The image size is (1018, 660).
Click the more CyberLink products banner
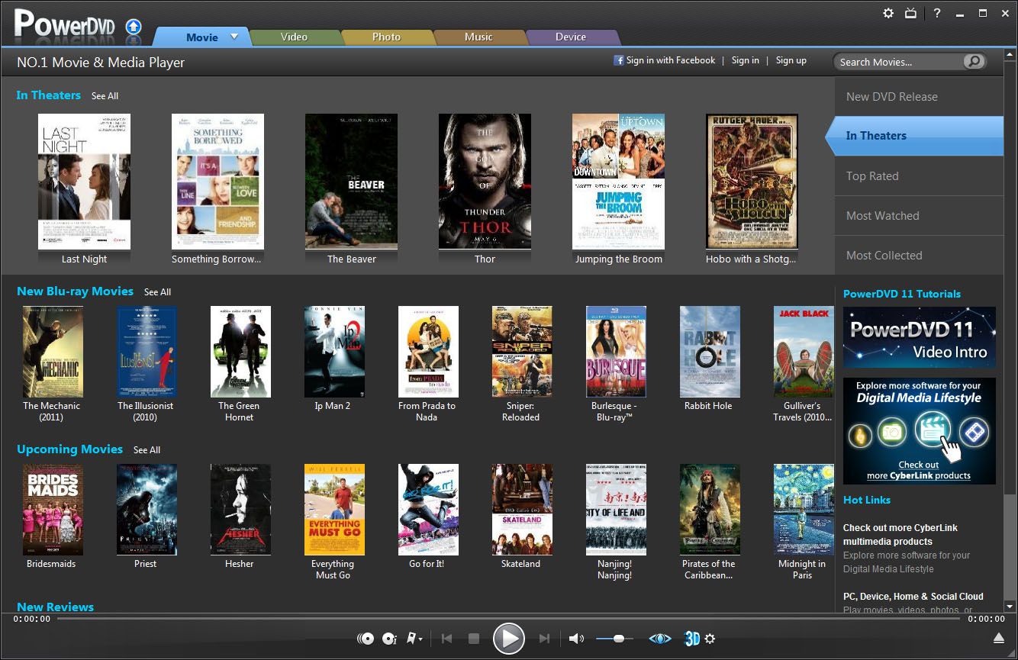[919, 431]
